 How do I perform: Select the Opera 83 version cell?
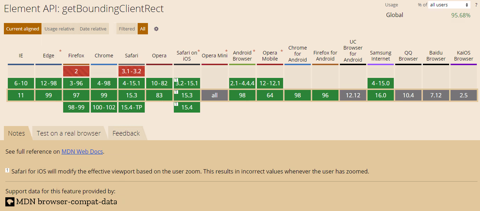[159, 95]
